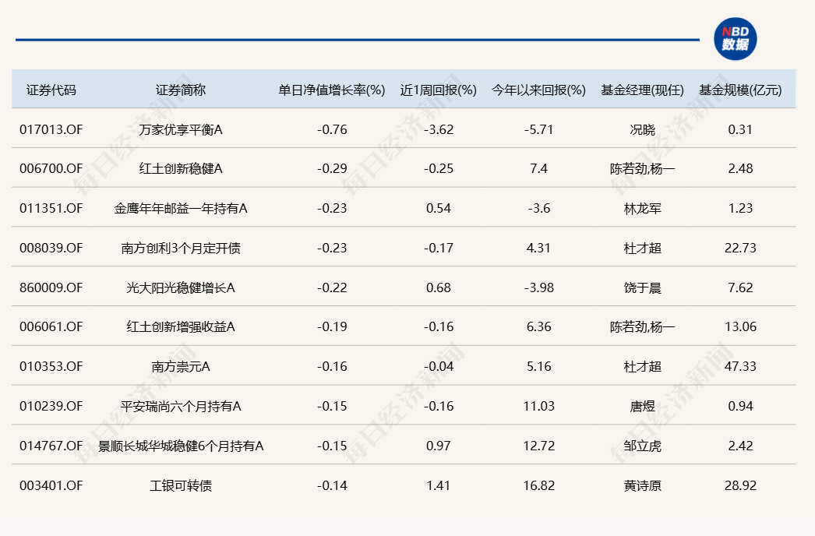The width and height of the screenshot is (815, 536).
Task: Select the 基金经理(现任) column header
Action: coord(643,90)
